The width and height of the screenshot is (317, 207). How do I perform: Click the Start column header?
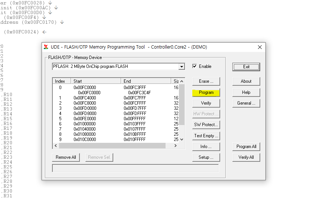point(96,81)
